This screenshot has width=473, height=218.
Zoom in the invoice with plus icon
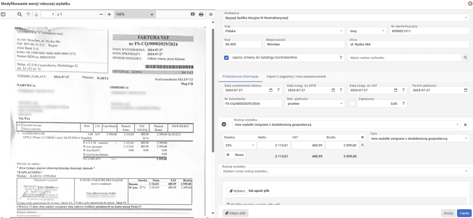tap(109, 14)
